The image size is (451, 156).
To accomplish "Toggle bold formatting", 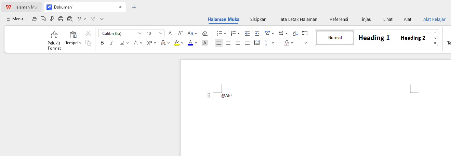I will pyautogui.click(x=102, y=43).
